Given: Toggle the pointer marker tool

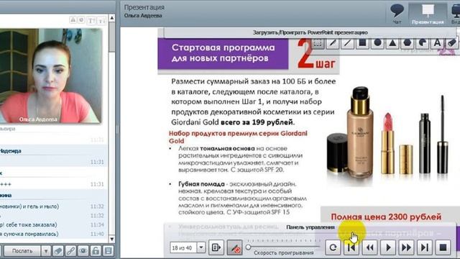Looking at the screenshot, I should point(235,247).
